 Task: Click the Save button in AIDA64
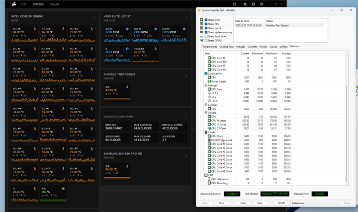coord(260,203)
